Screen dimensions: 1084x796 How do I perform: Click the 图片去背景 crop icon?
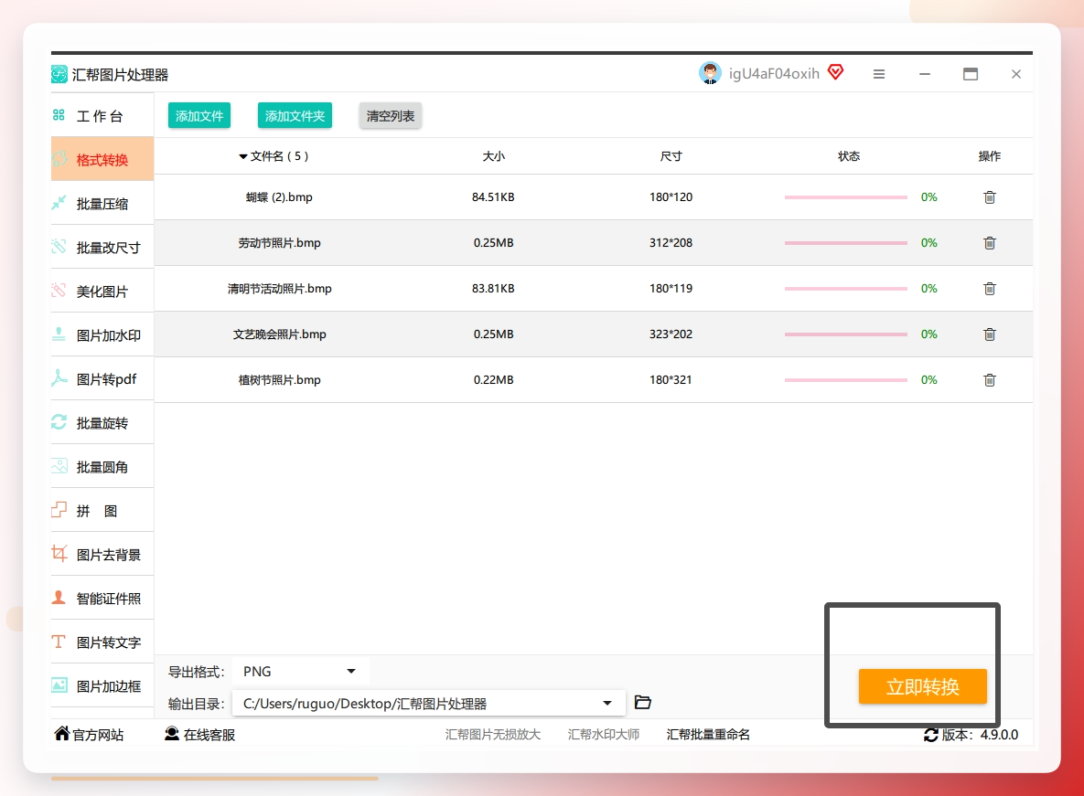[x=59, y=553]
